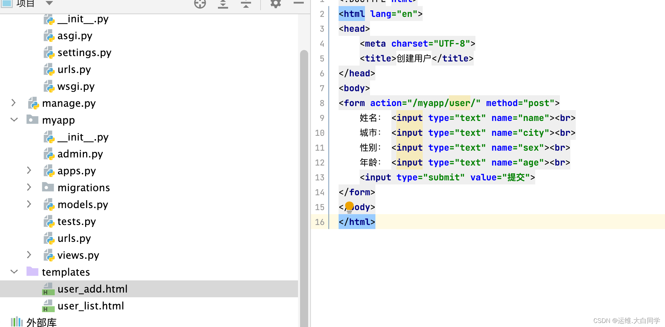
Task: Click line number 8 in the gutter
Action: [322, 103]
